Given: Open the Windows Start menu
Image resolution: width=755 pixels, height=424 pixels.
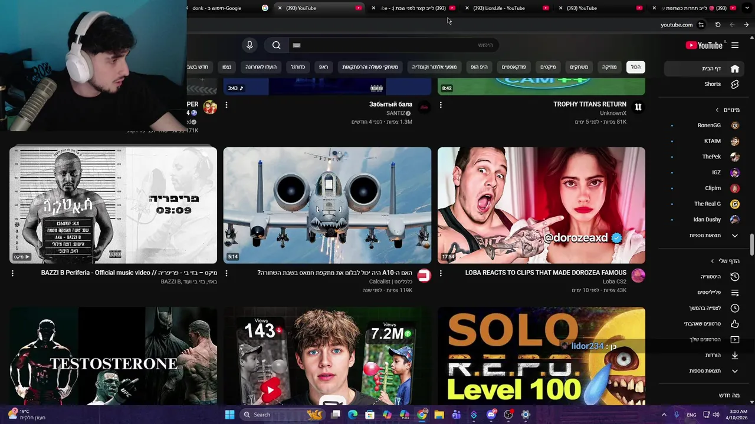Looking at the screenshot, I should coord(229,415).
